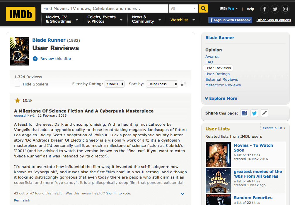Open the Watchlist menu

pos(179,20)
